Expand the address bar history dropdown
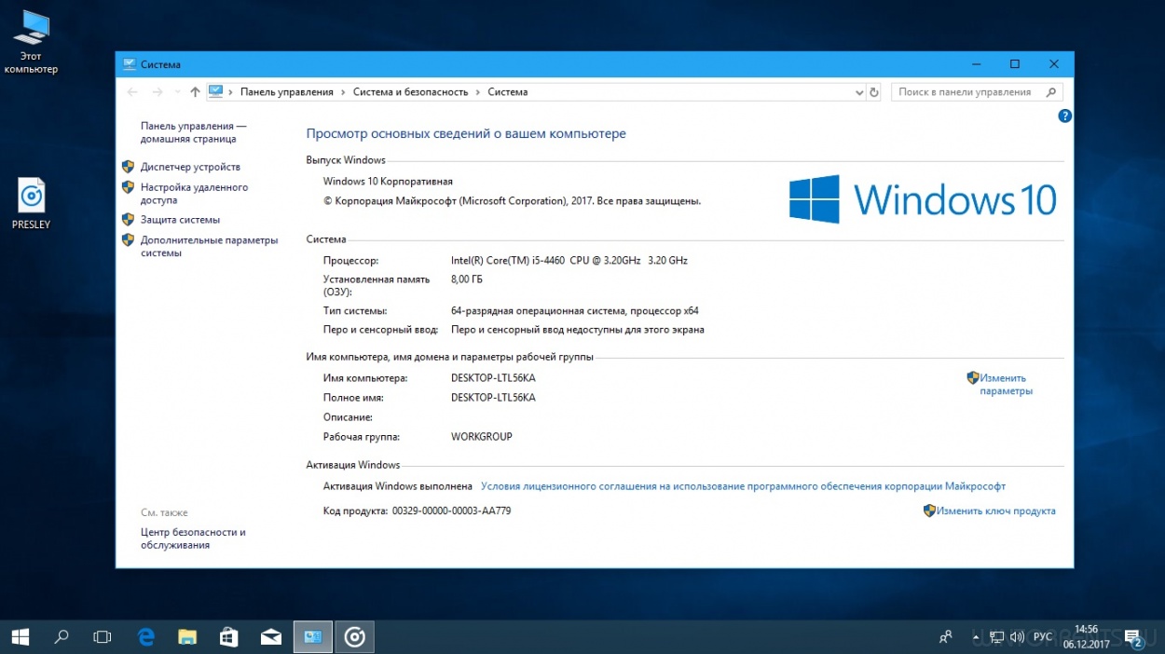This screenshot has height=654, width=1165. click(x=859, y=92)
